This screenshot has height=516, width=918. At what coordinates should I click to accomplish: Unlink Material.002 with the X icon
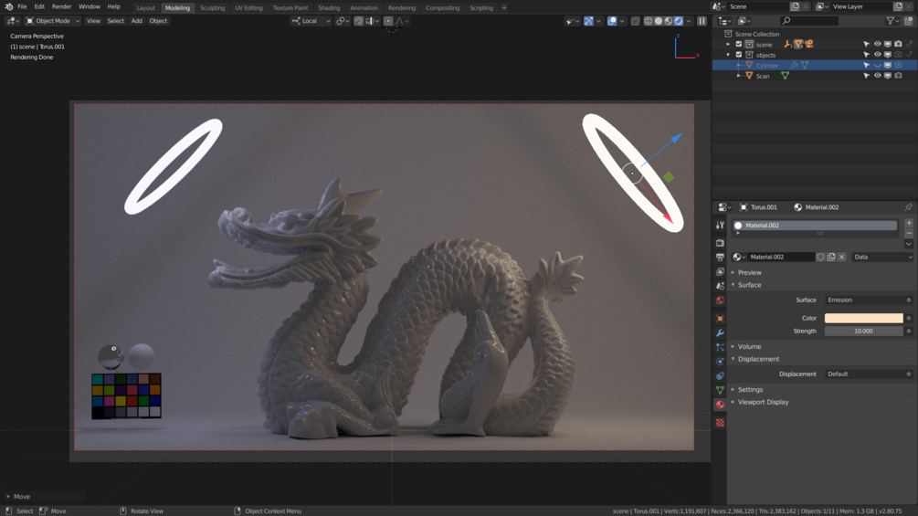[x=842, y=257]
